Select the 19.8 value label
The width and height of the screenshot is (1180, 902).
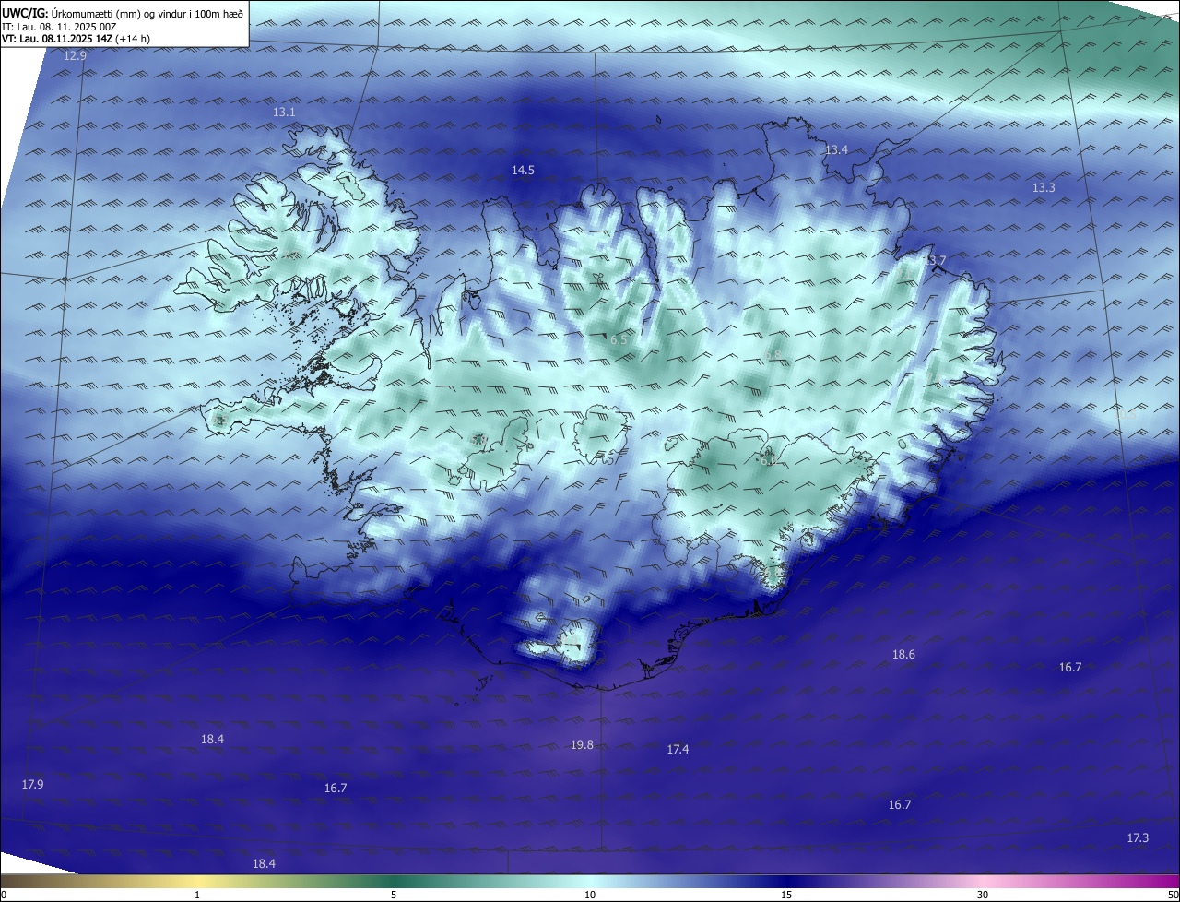(x=582, y=744)
